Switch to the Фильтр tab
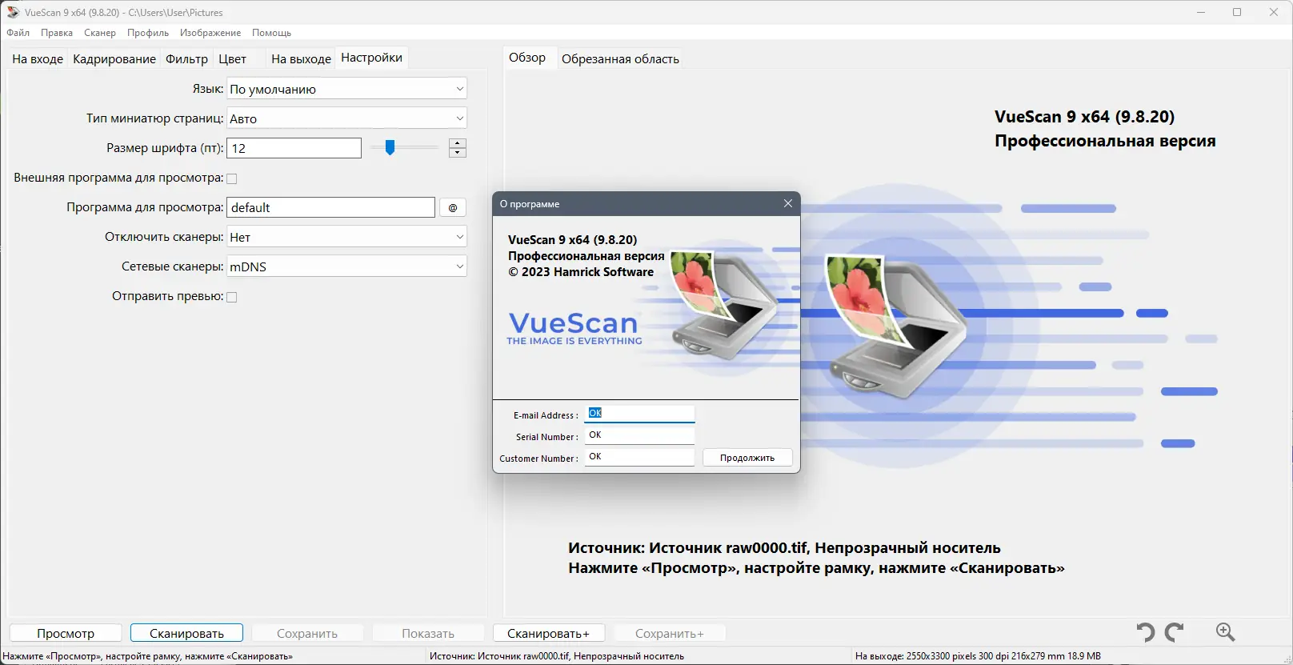1293x665 pixels. pos(187,58)
